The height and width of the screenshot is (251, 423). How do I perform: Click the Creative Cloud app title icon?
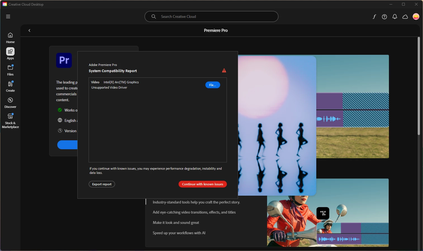5,4
